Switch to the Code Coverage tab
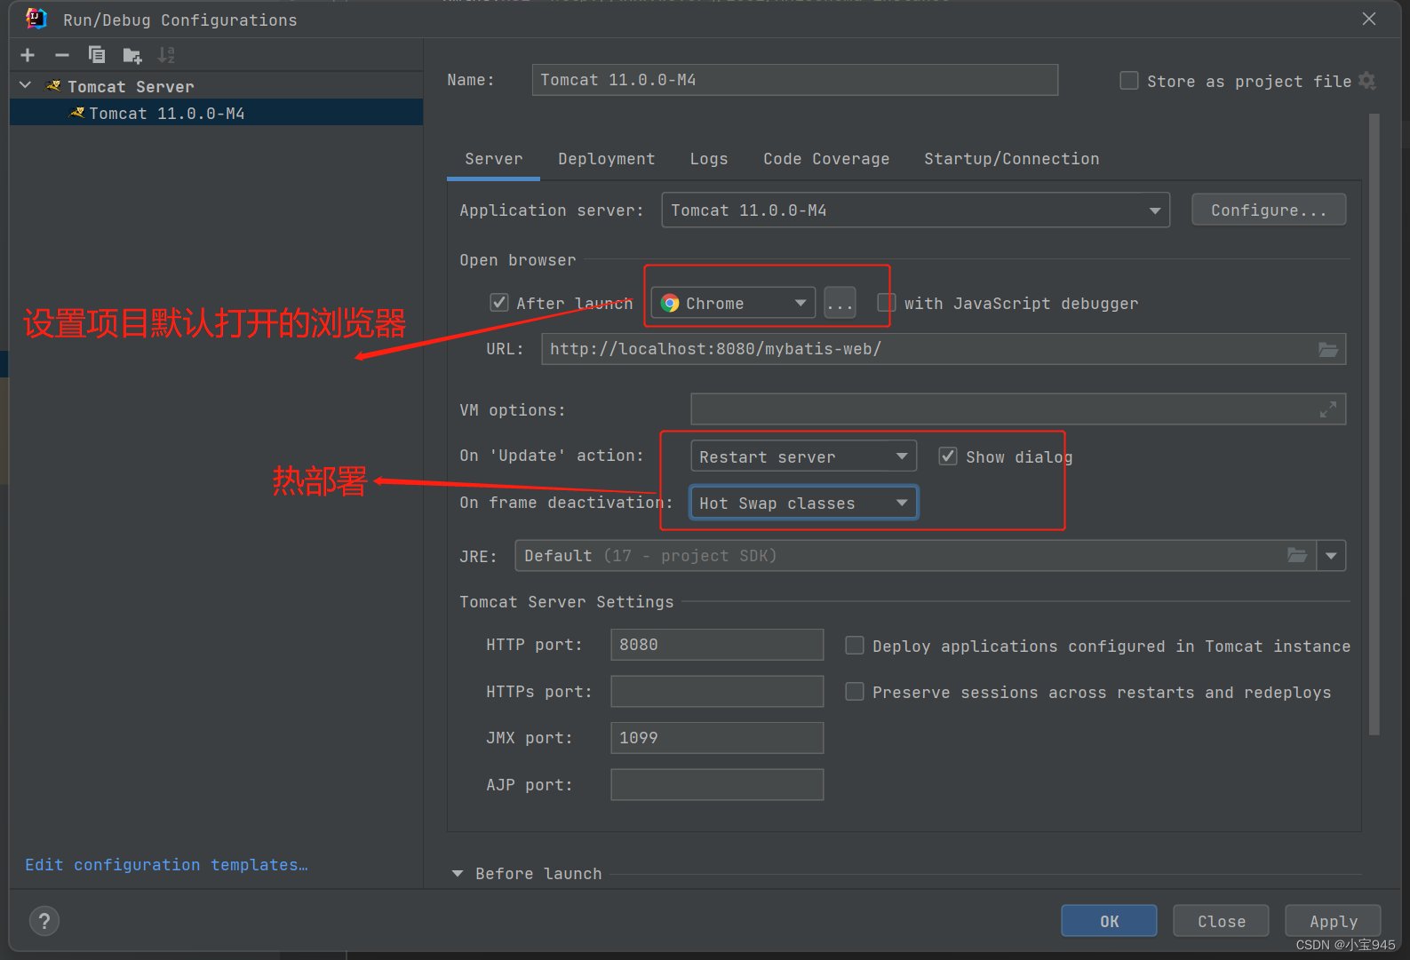The height and width of the screenshot is (960, 1410). point(826,159)
